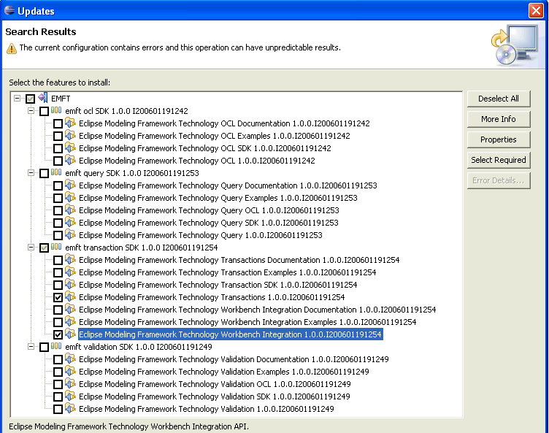Click the Query Examples feature icon
The image size is (549, 433).
click(x=70, y=197)
